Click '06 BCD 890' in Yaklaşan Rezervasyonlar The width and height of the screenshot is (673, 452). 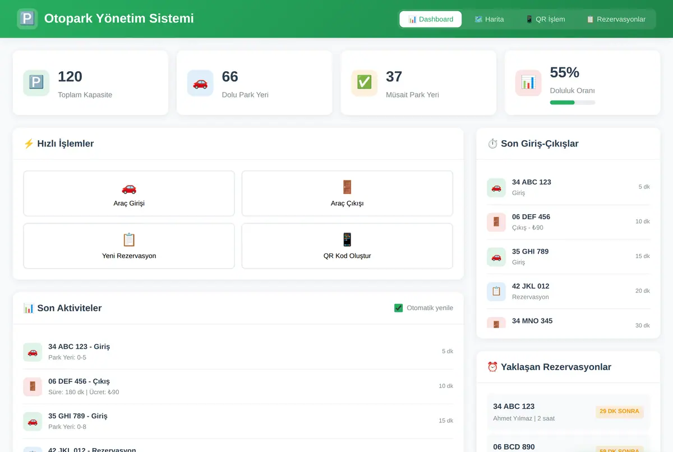click(514, 447)
